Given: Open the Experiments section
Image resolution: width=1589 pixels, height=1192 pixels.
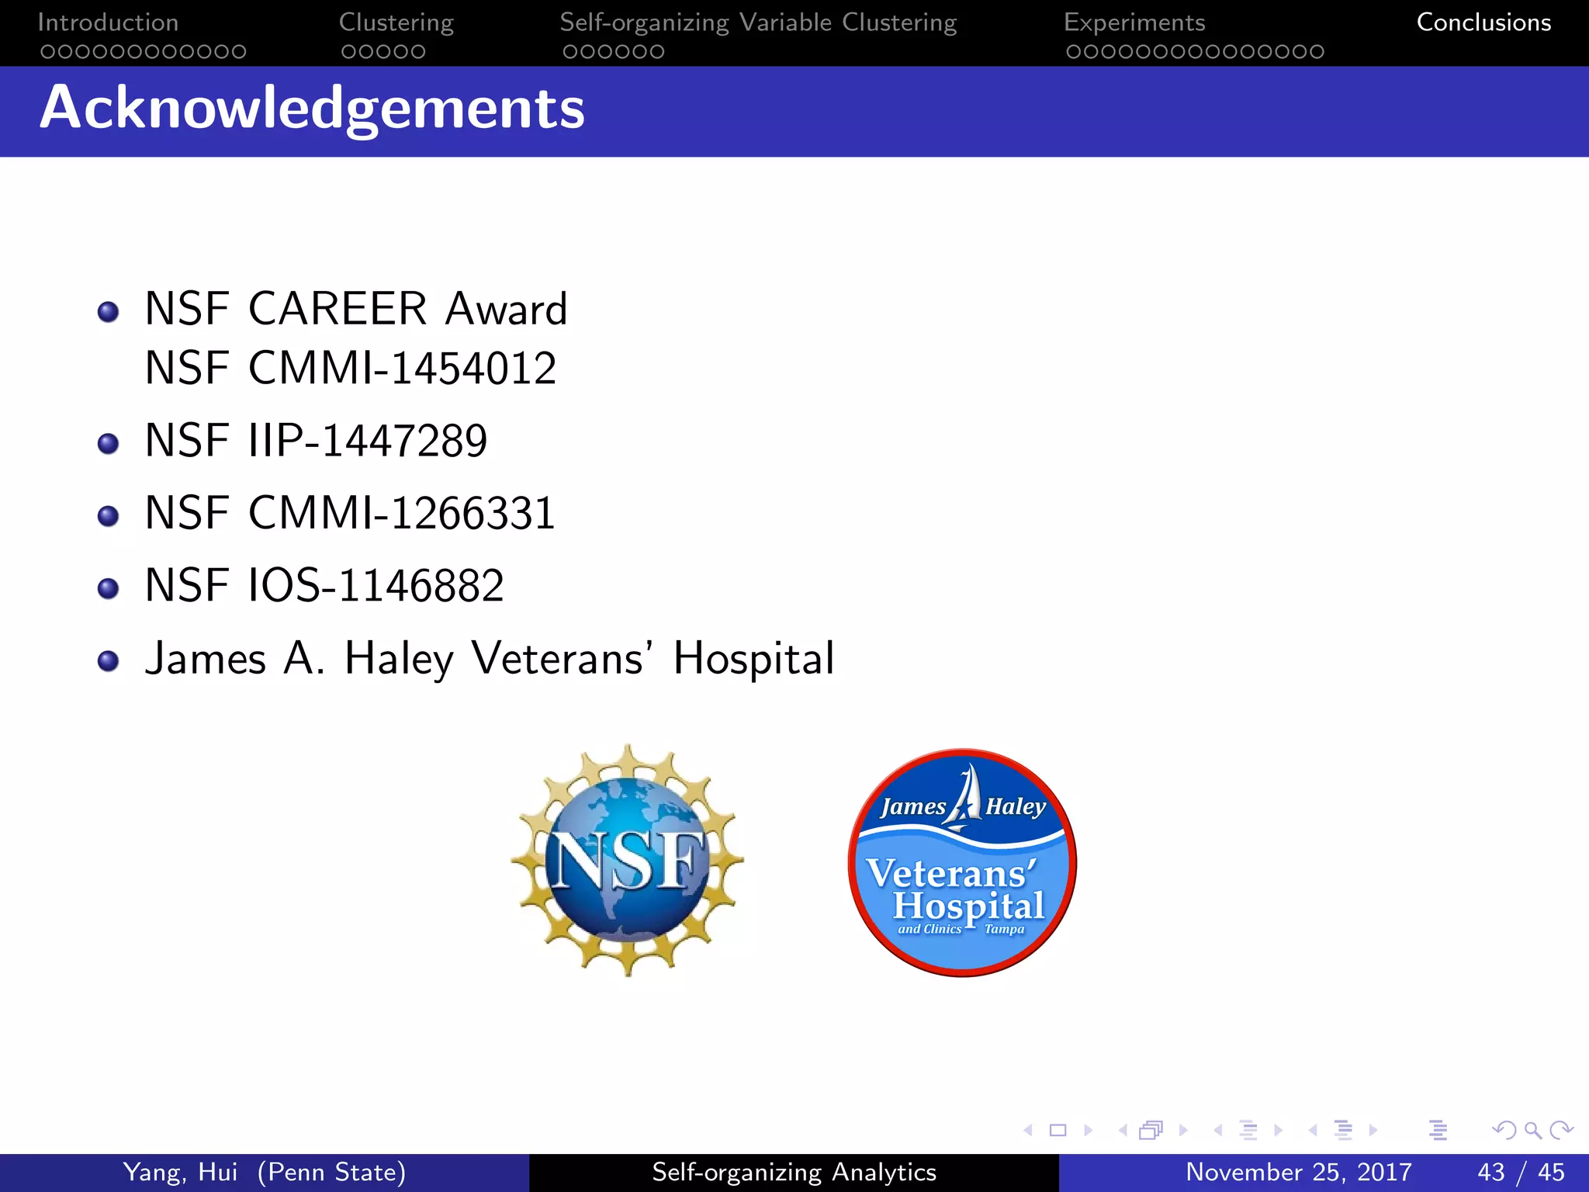Looking at the screenshot, I should [x=1134, y=23].
